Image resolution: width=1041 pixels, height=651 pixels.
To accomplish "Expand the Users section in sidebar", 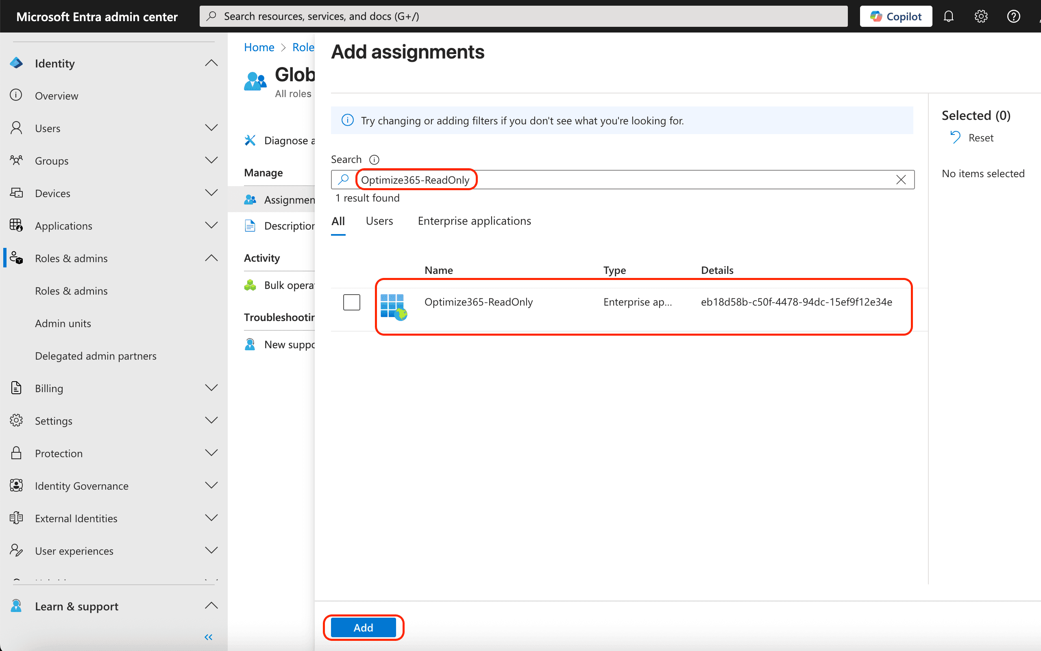I will pos(211,128).
